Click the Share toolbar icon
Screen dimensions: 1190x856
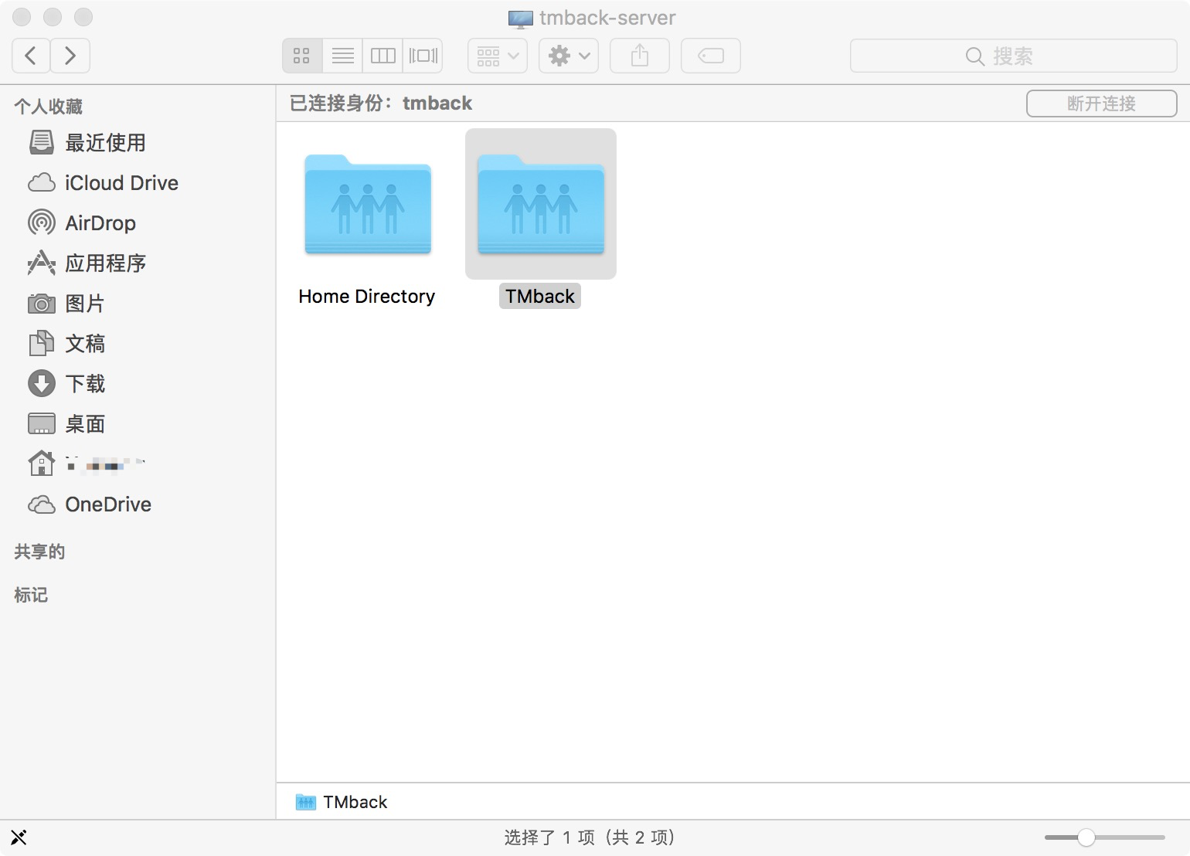pos(640,56)
